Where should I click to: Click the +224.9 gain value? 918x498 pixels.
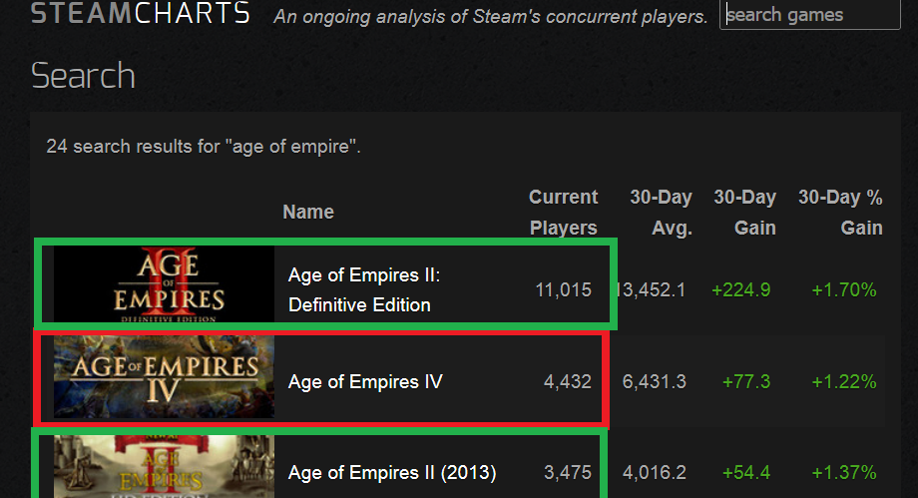point(741,290)
